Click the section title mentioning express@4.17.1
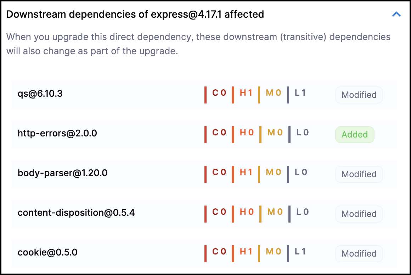The height and width of the screenshot is (275, 411). point(135,15)
